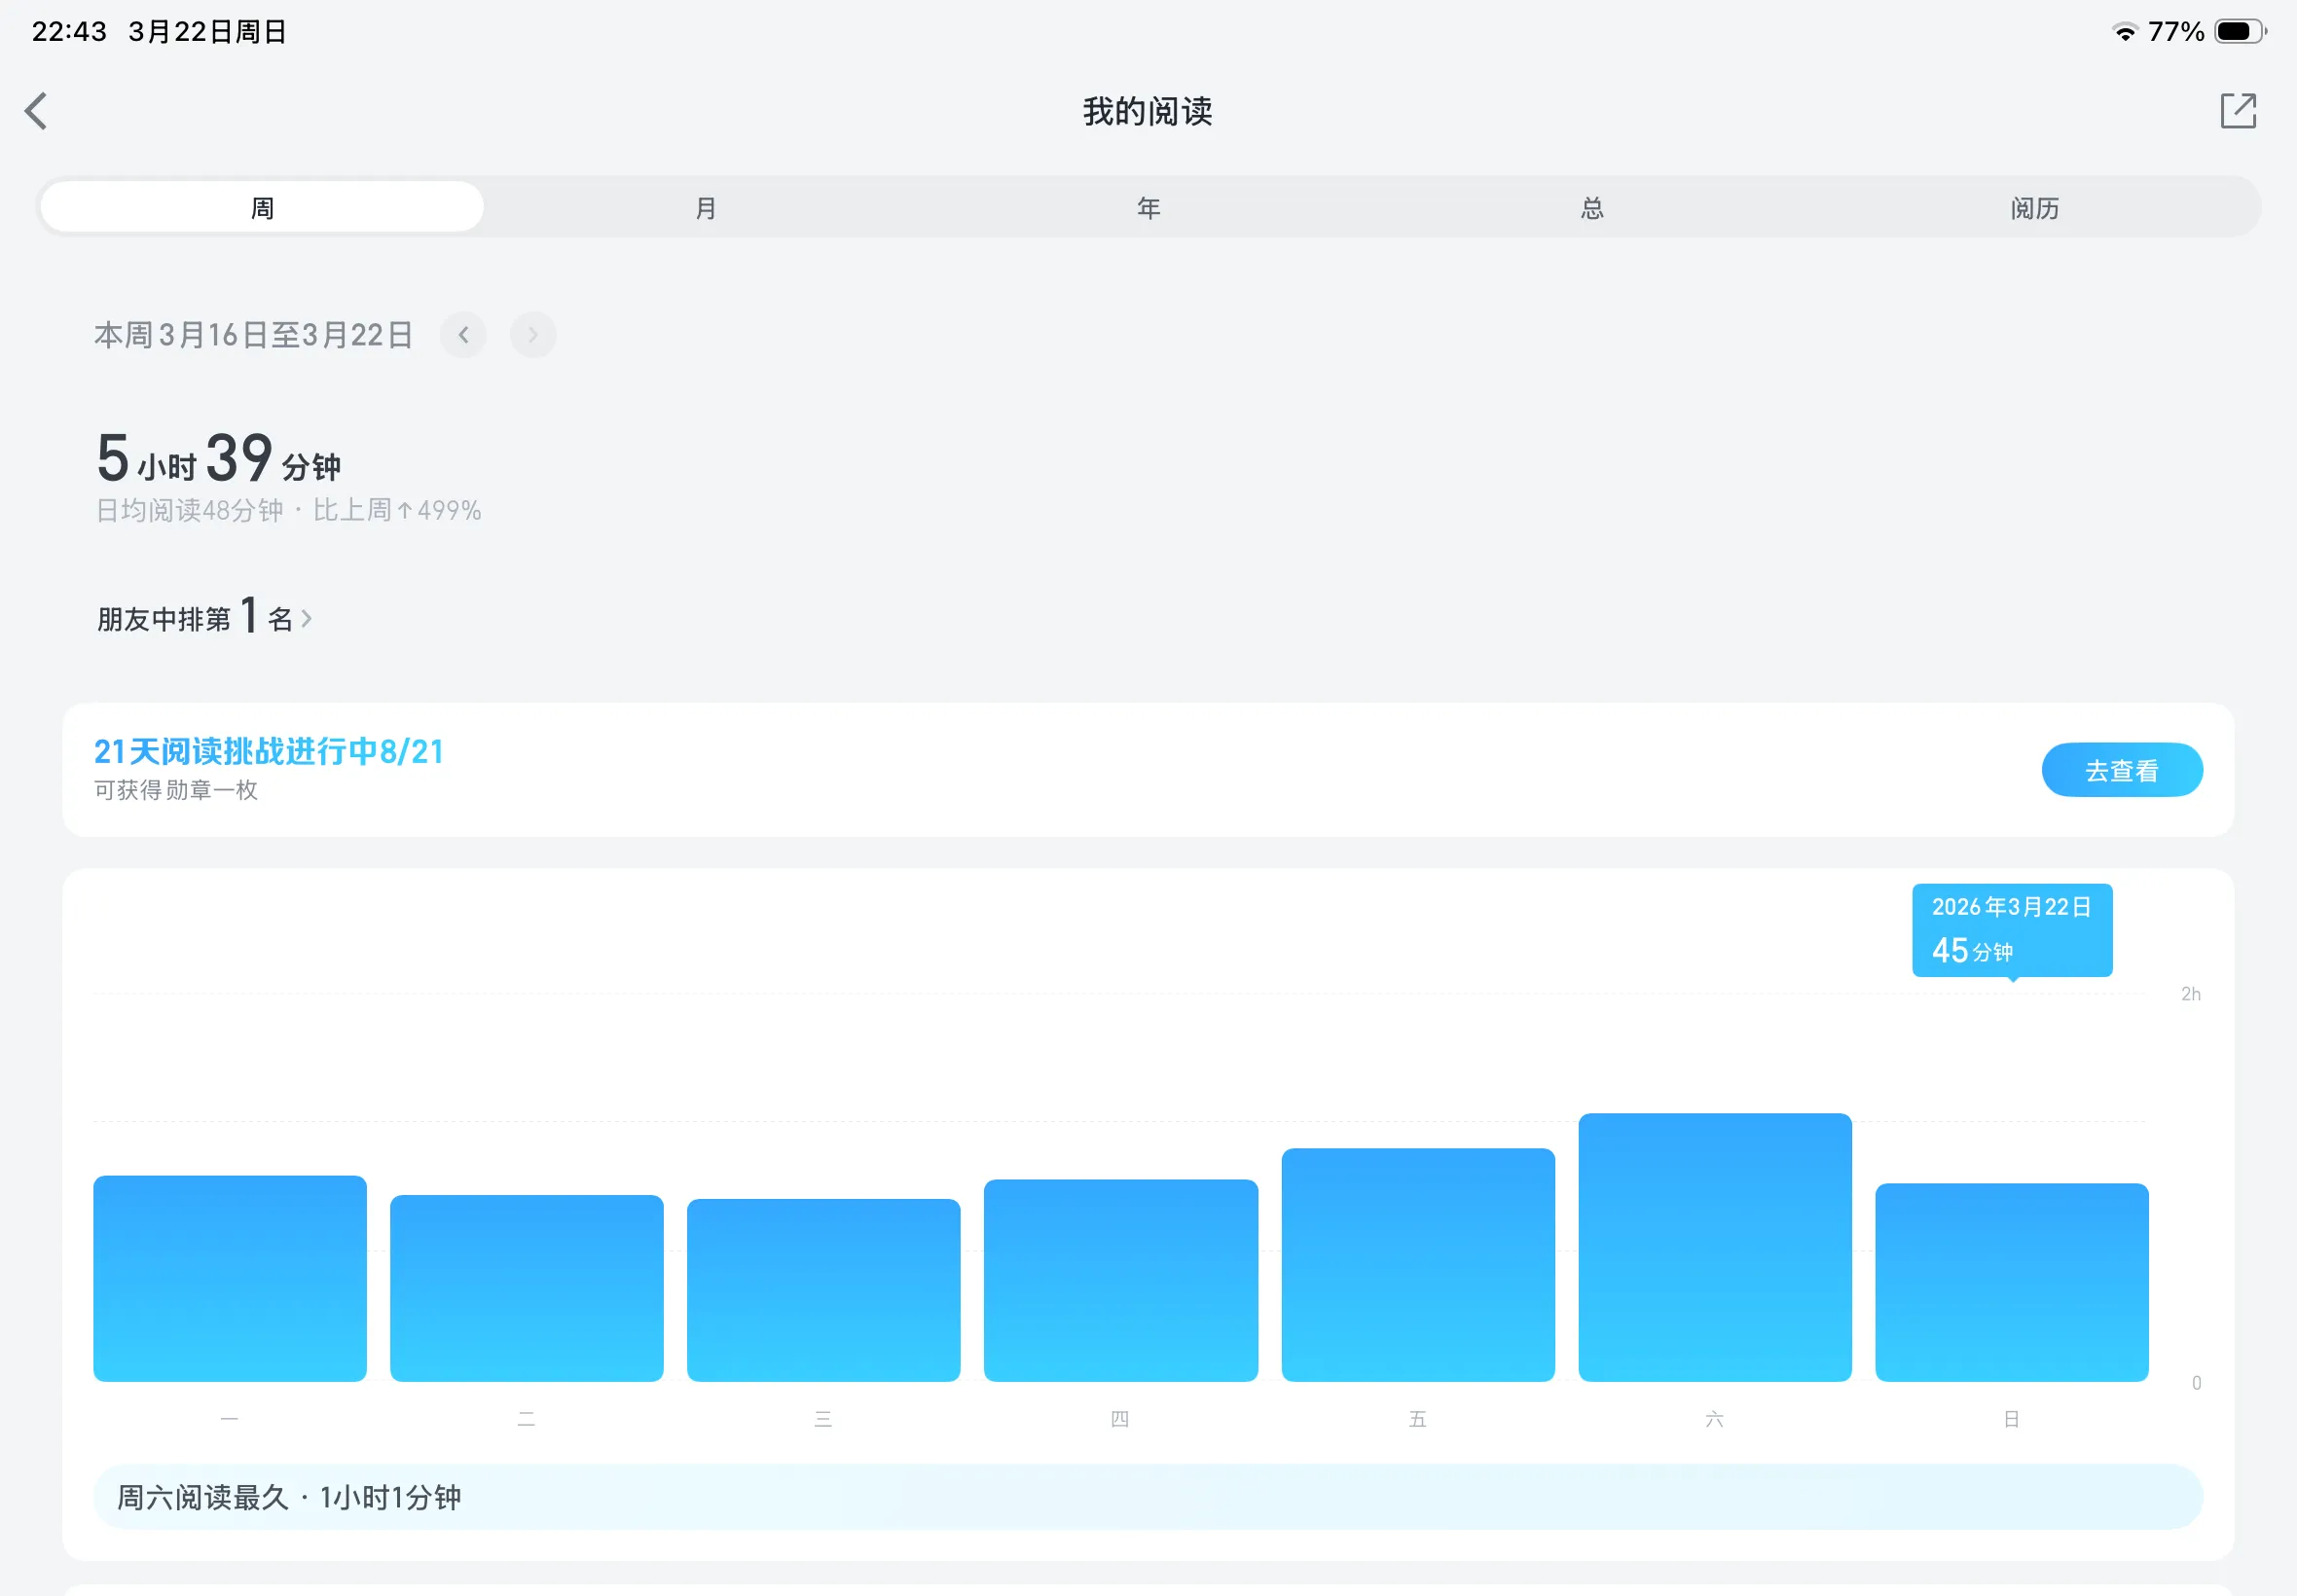Select Wednesday's (三) reading bar
The width and height of the screenshot is (2297, 1596).
pyautogui.click(x=823, y=1290)
